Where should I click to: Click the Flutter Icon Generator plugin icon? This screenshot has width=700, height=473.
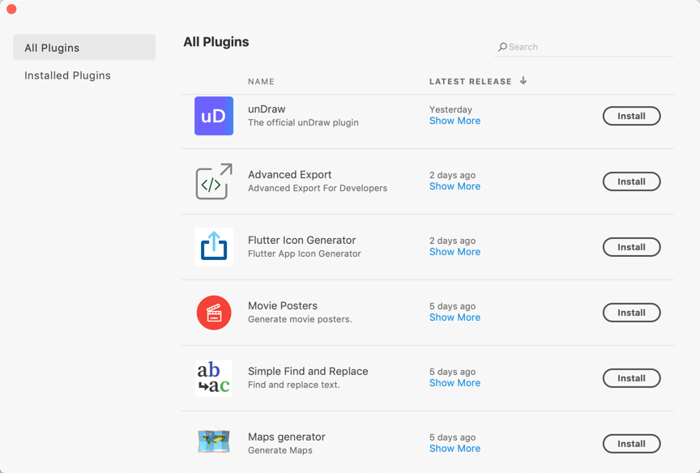pyautogui.click(x=214, y=247)
